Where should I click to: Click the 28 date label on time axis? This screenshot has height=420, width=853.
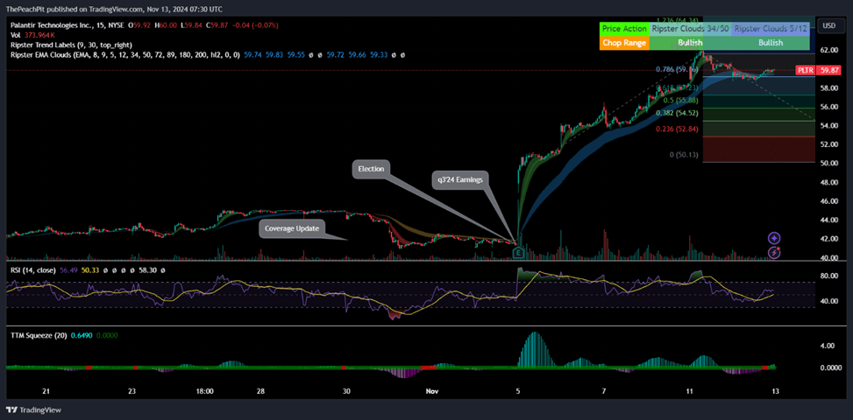point(260,391)
